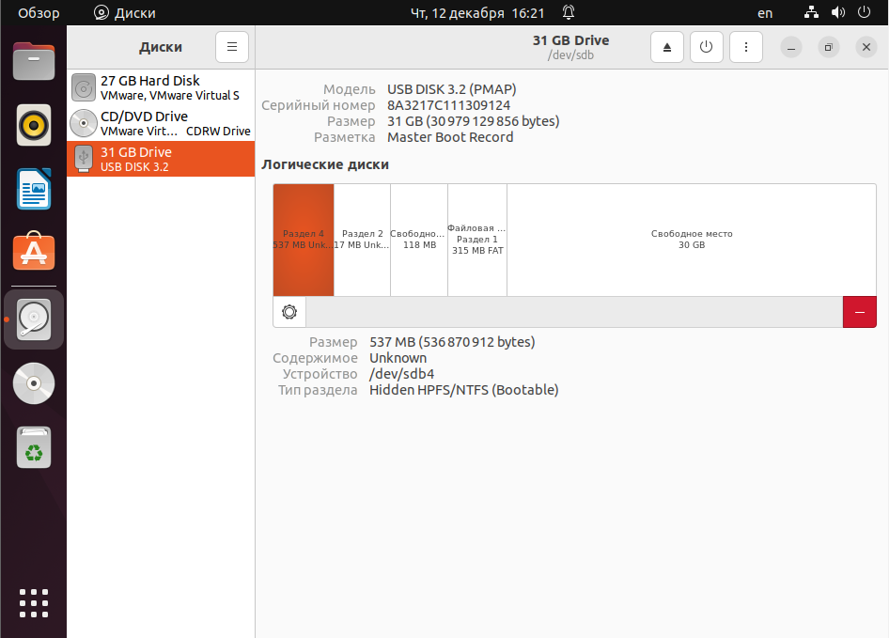Select the Раздел 2 partition block

point(362,240)
